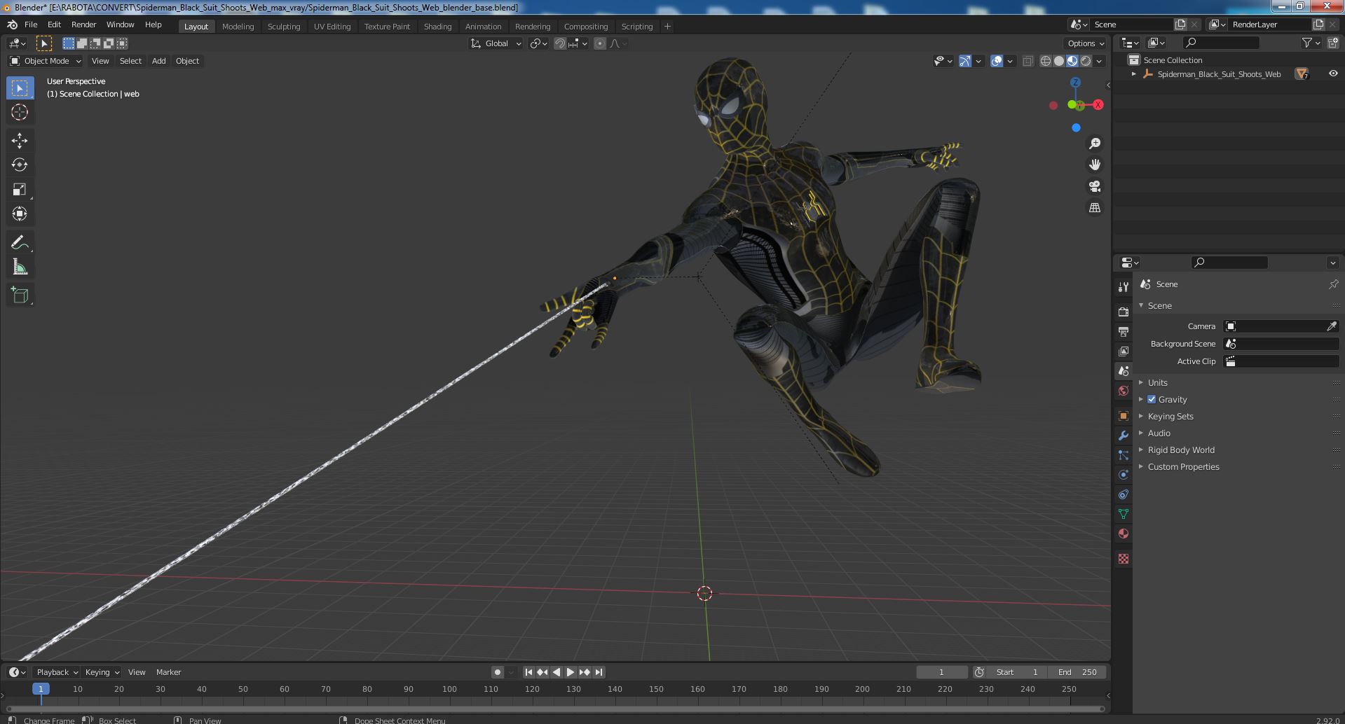Toggle X-Ray mode
1345x724 pixels.
1027,61
